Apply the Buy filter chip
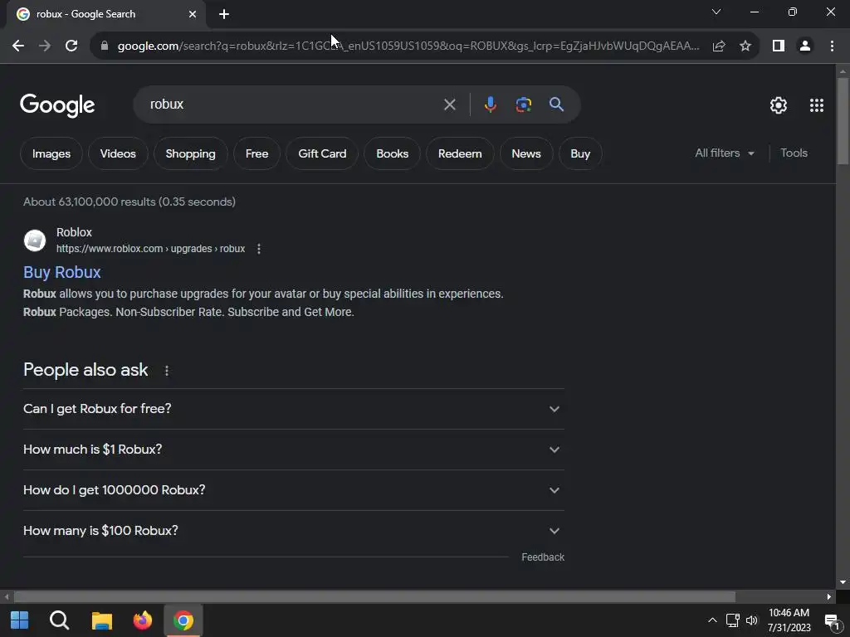 (580, 153)
